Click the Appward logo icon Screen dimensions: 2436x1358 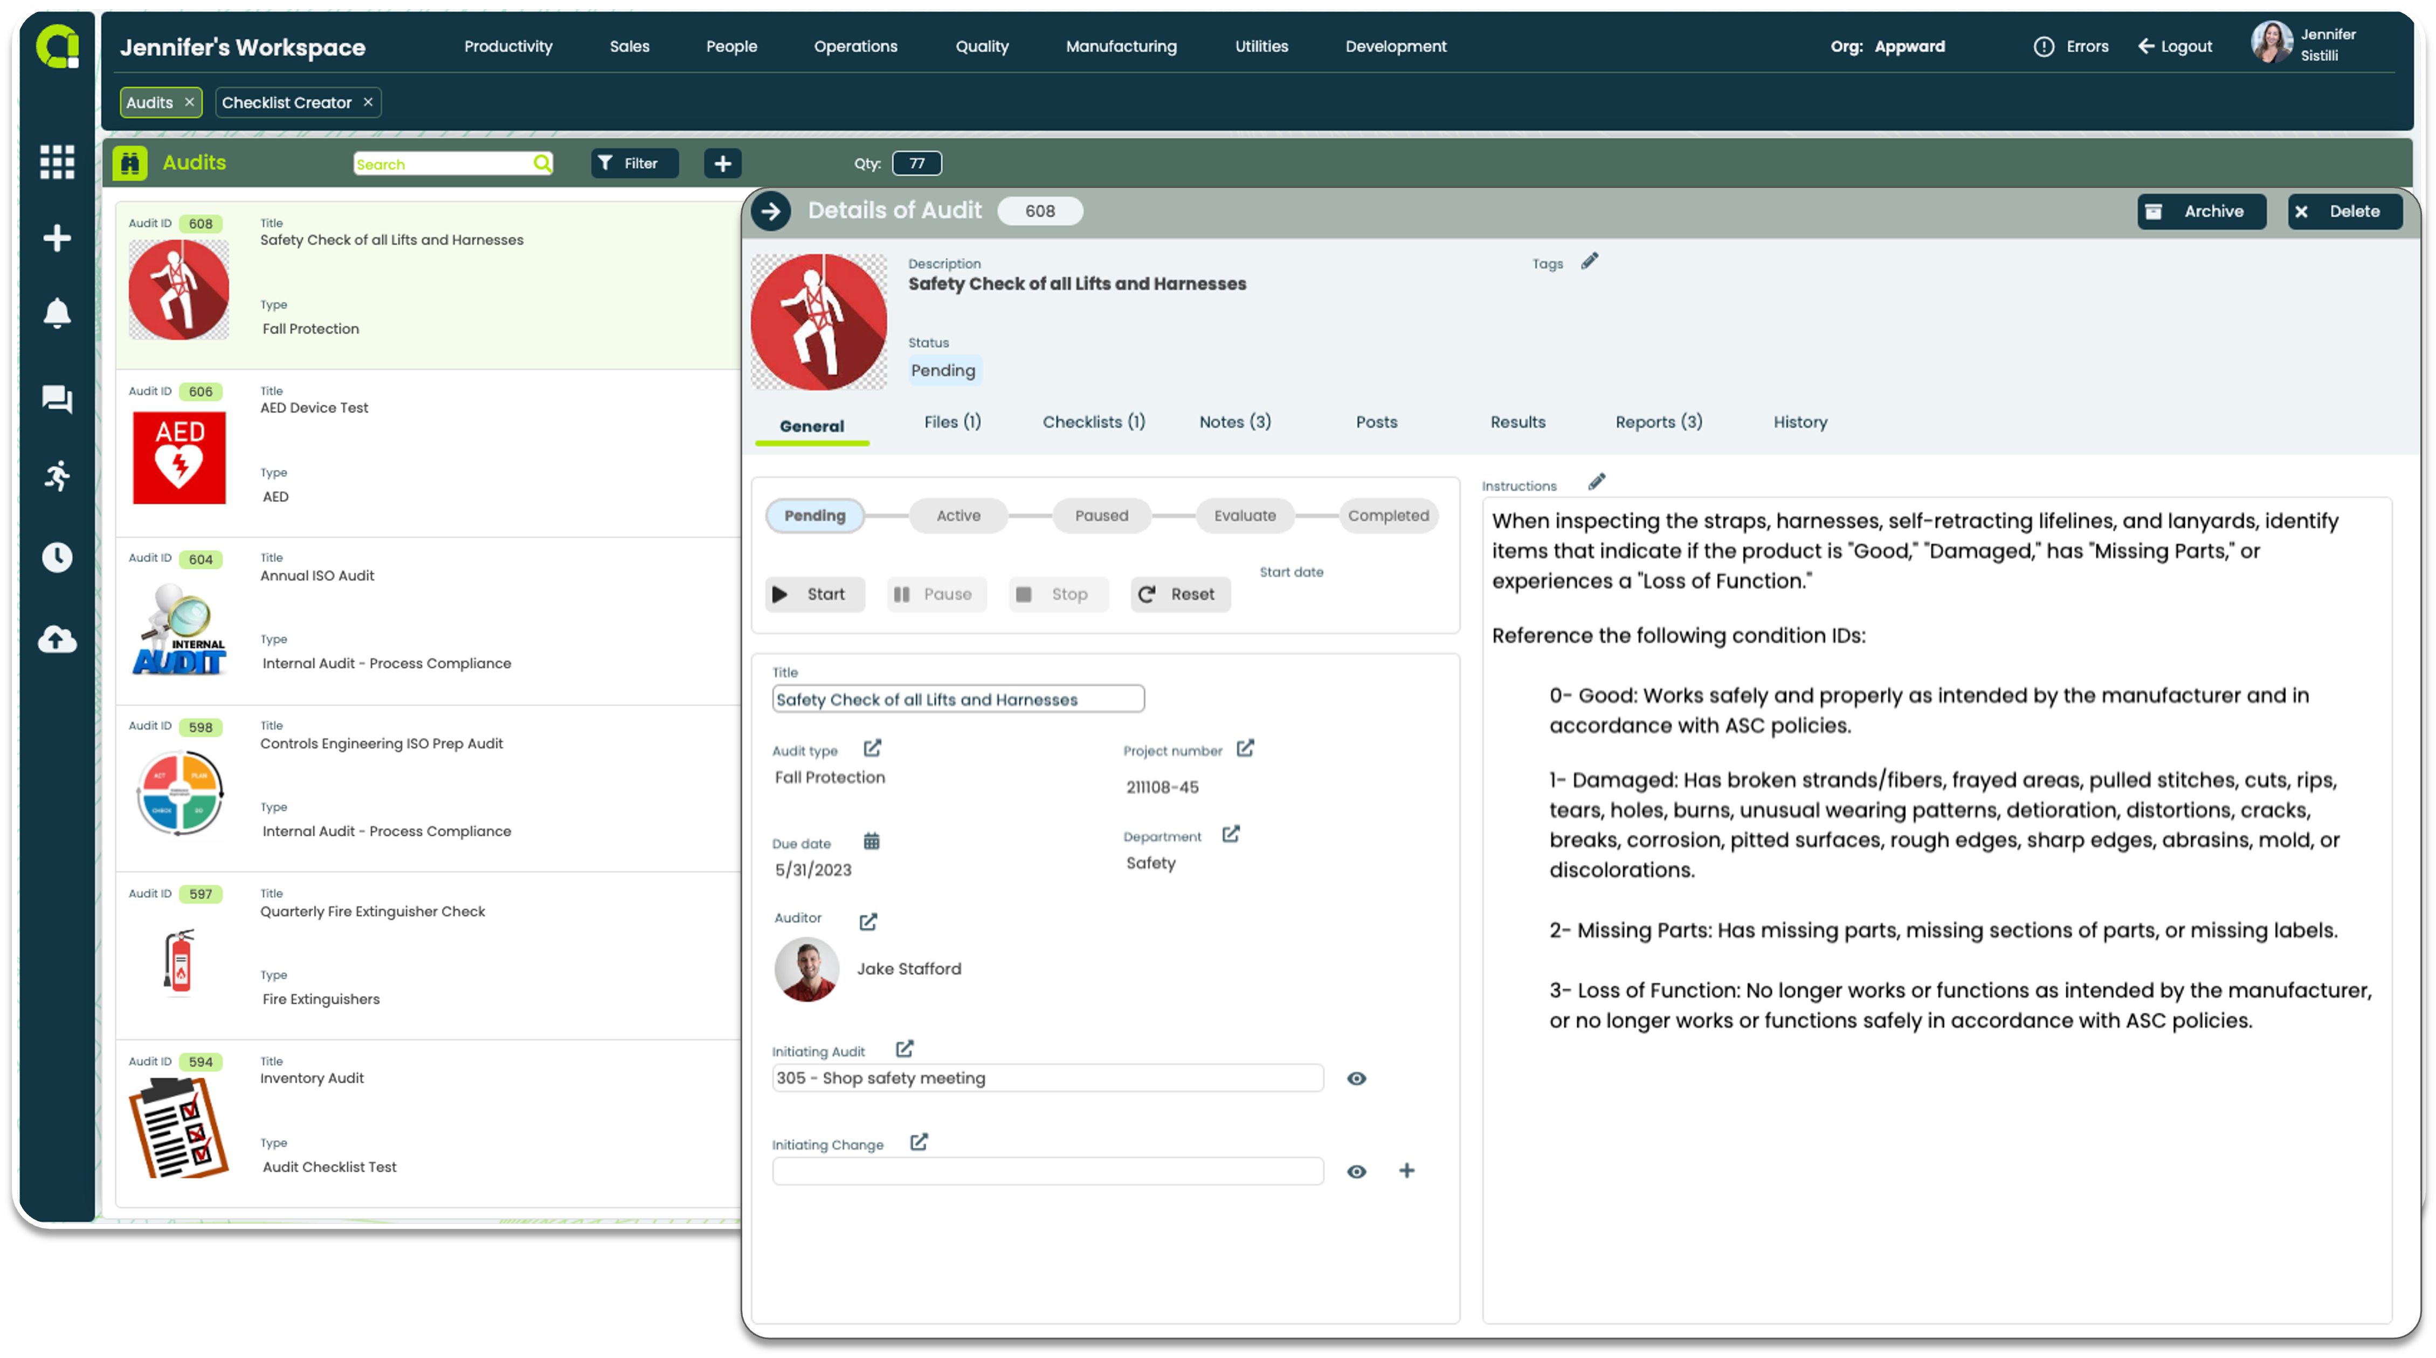pyautogui.click(x=58, y=46)
